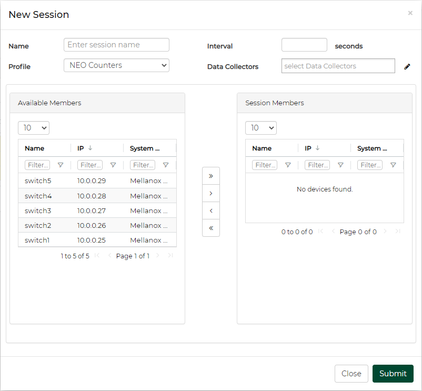The image size is (422, 391).
Task: Click the IP filter funnel in Session Members
Action: pos(340,165)
